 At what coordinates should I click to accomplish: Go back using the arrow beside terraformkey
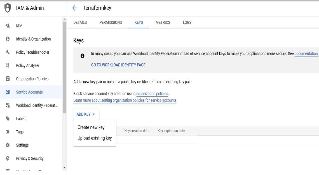74,8
